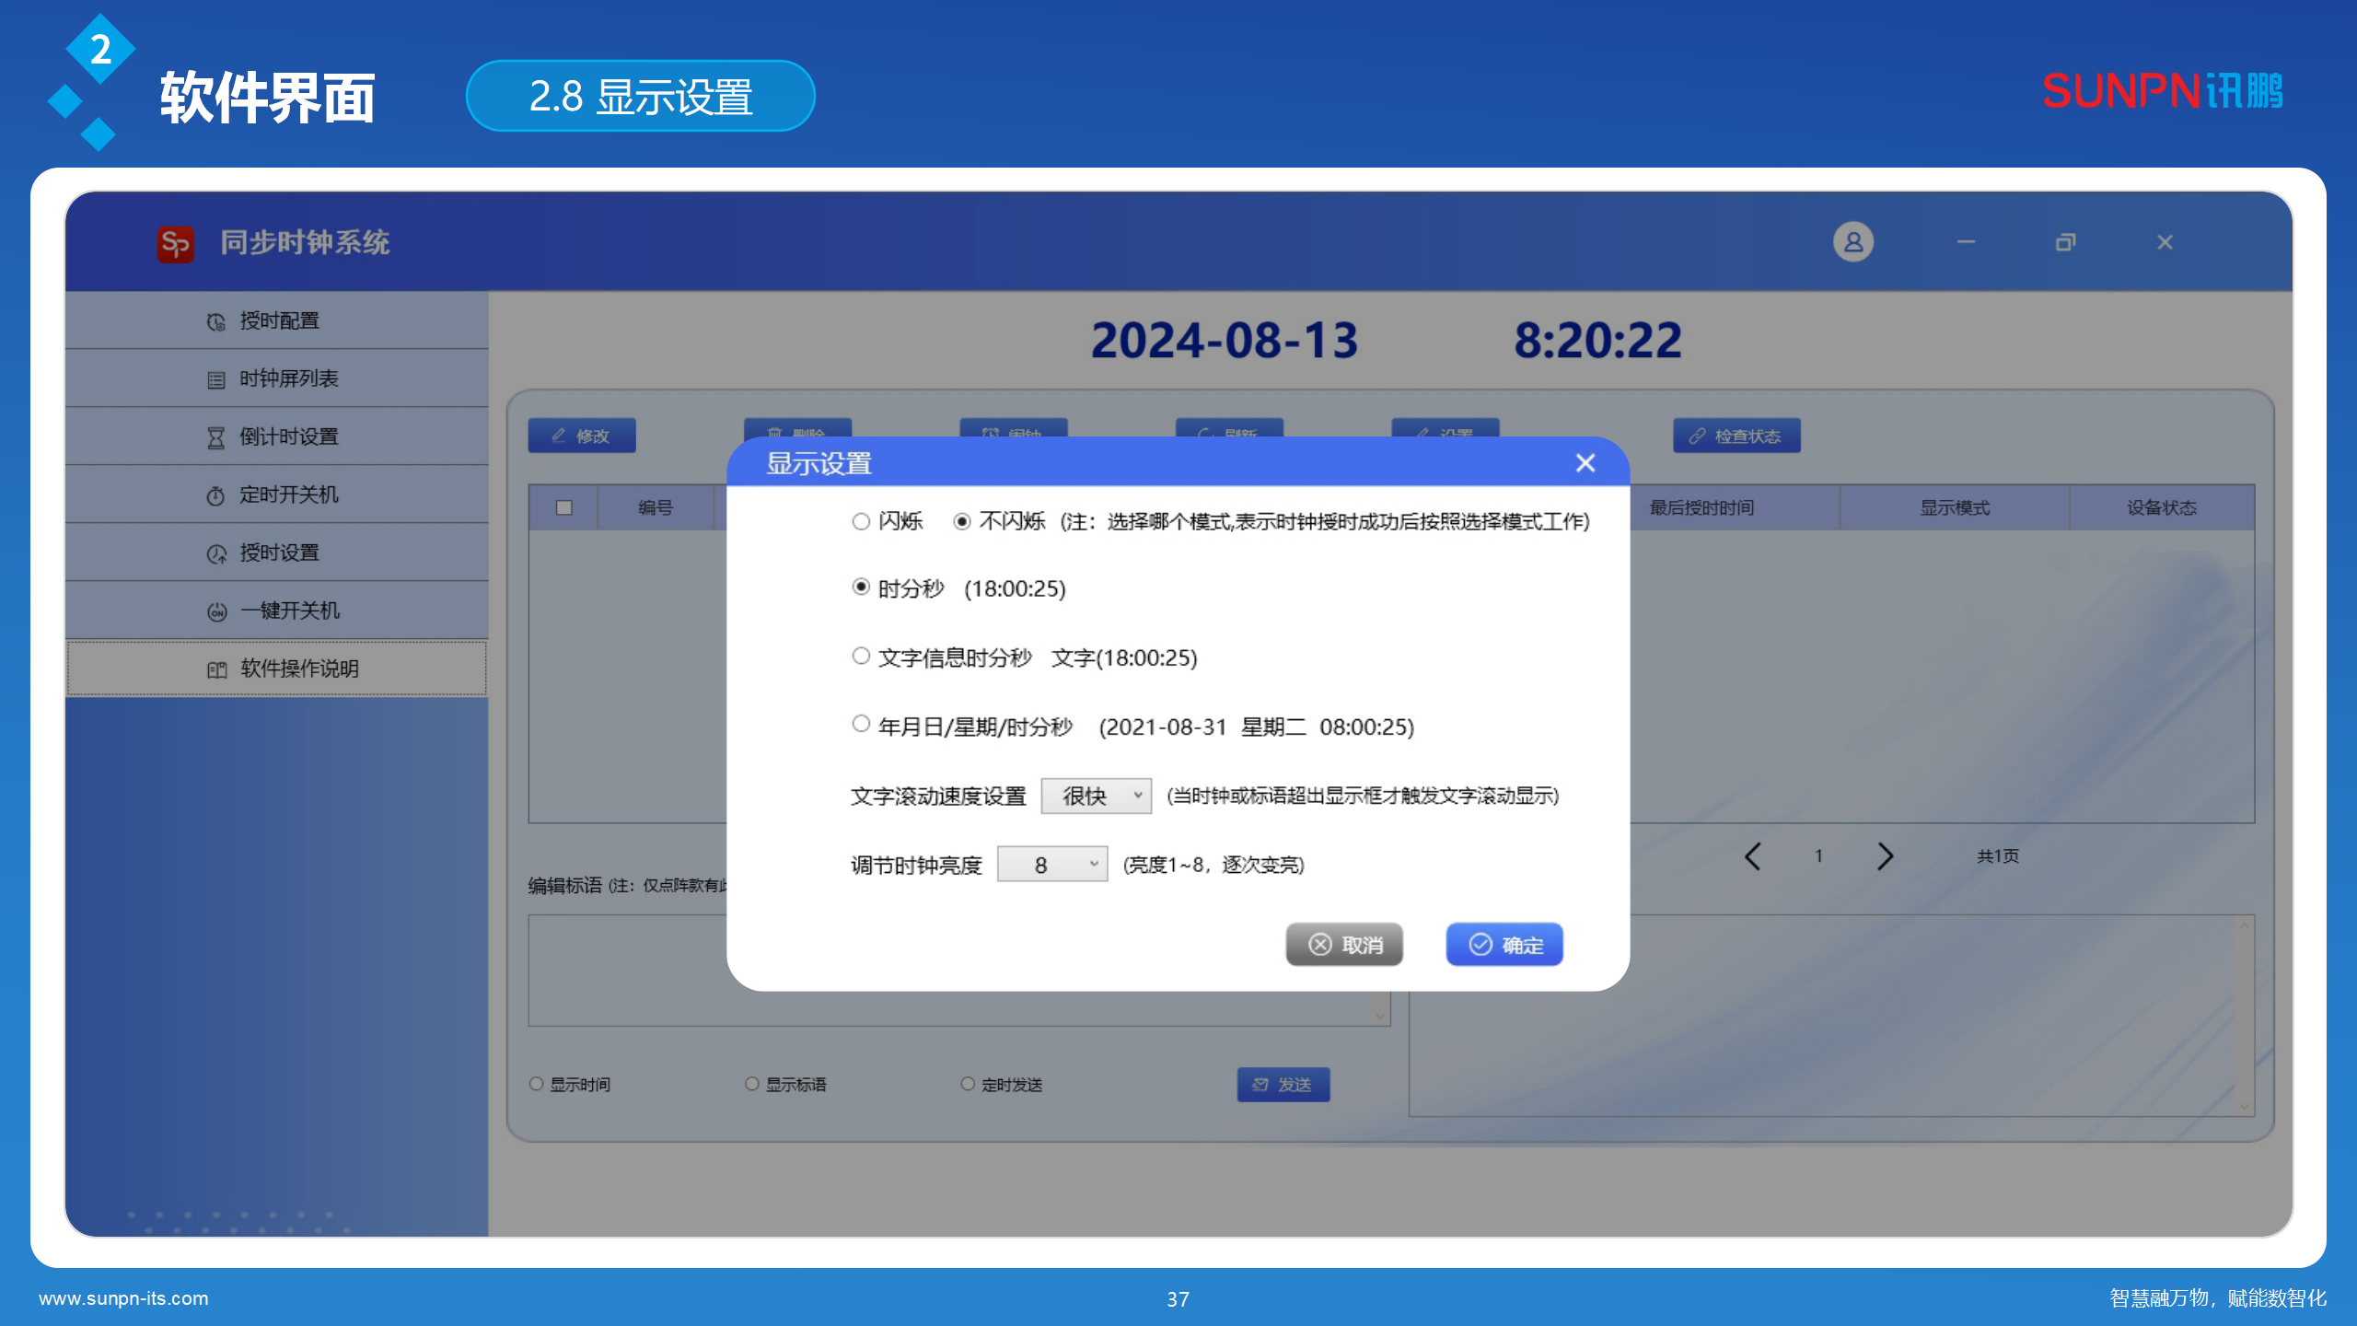
Task: Click the user account icon in title bar
Action: (x=1855, y=241)
